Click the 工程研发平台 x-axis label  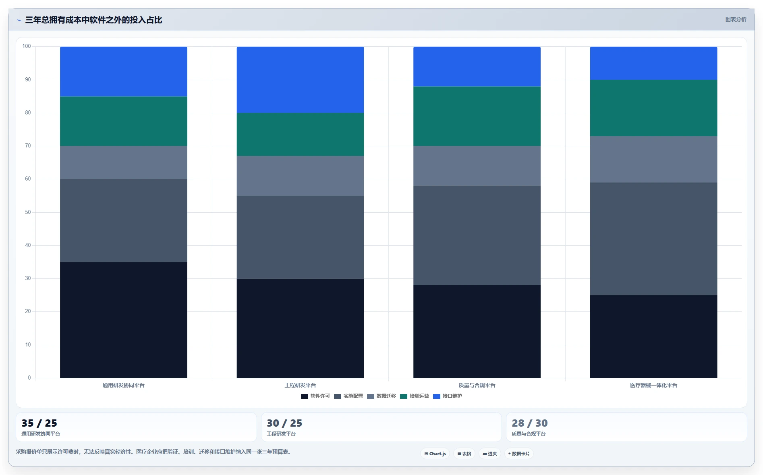coord(300,385)
